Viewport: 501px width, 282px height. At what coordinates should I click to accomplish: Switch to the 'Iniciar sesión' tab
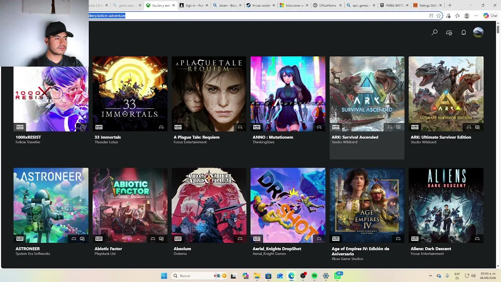point(261,5)
